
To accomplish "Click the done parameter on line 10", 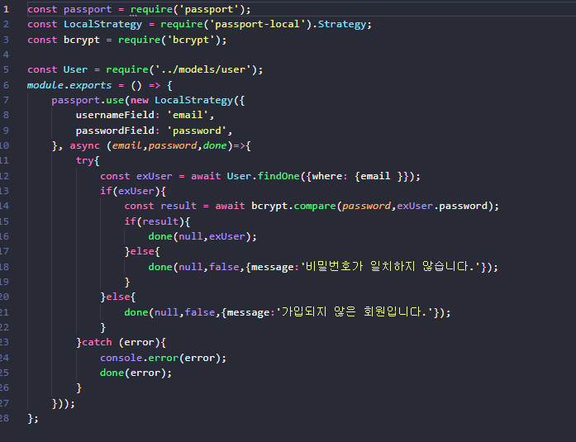I will point(215,145).
